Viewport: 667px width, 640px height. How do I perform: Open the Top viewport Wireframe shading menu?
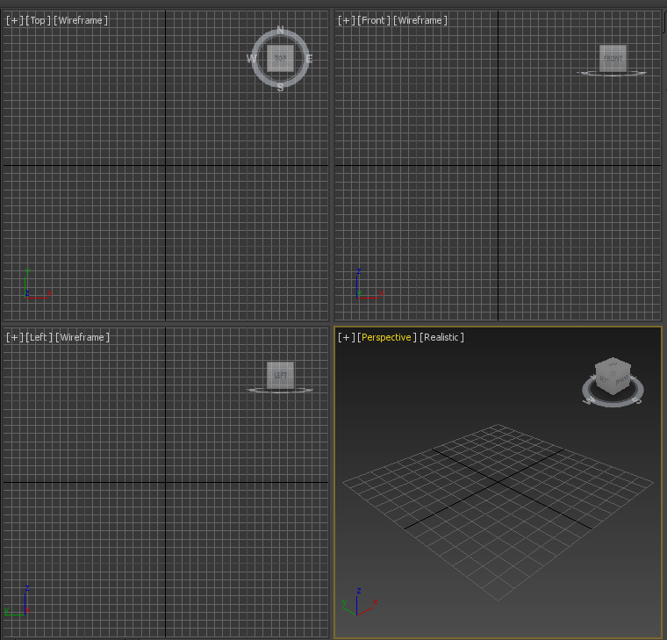[x=81, y=20]
